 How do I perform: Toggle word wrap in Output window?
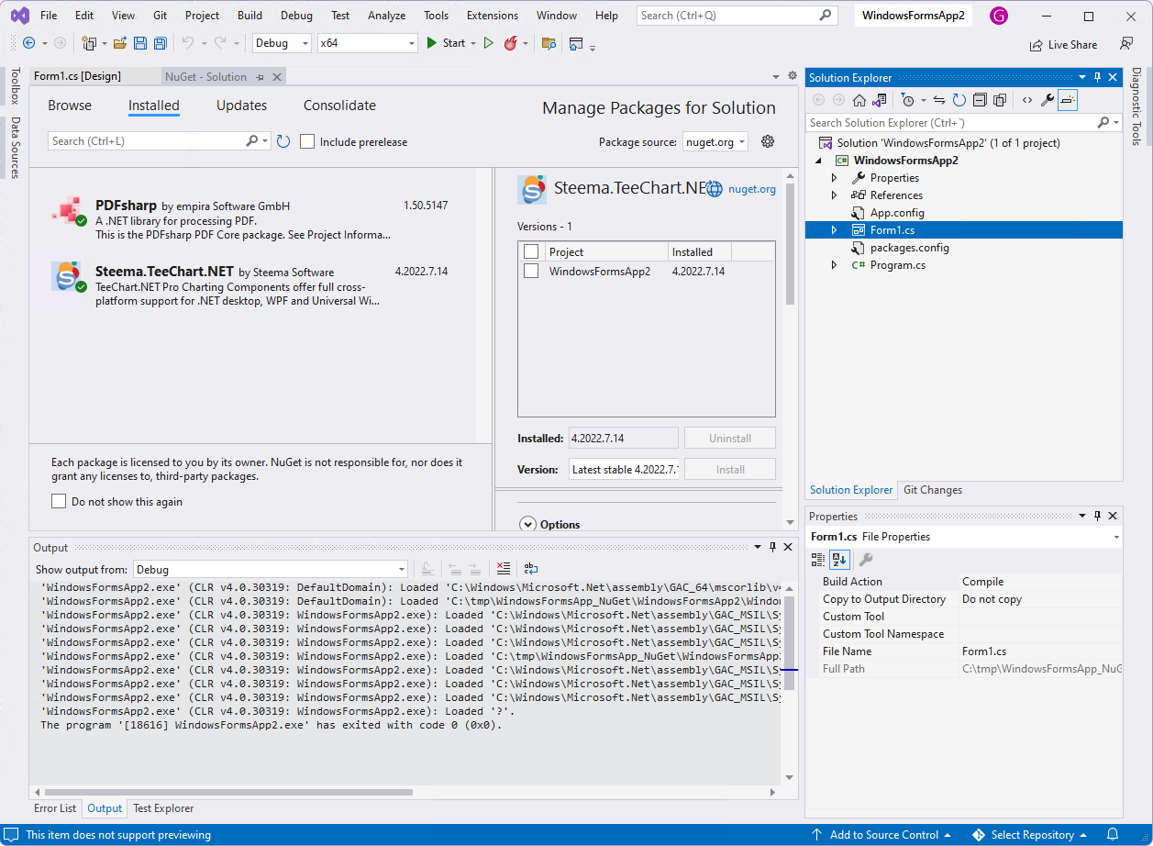tap(531, 569)
